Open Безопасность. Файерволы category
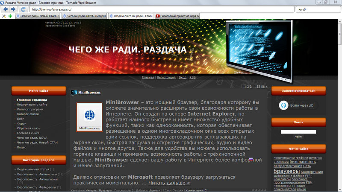Image resolution: width=342 pixels, height=192 pixels. tap(37, 187)
